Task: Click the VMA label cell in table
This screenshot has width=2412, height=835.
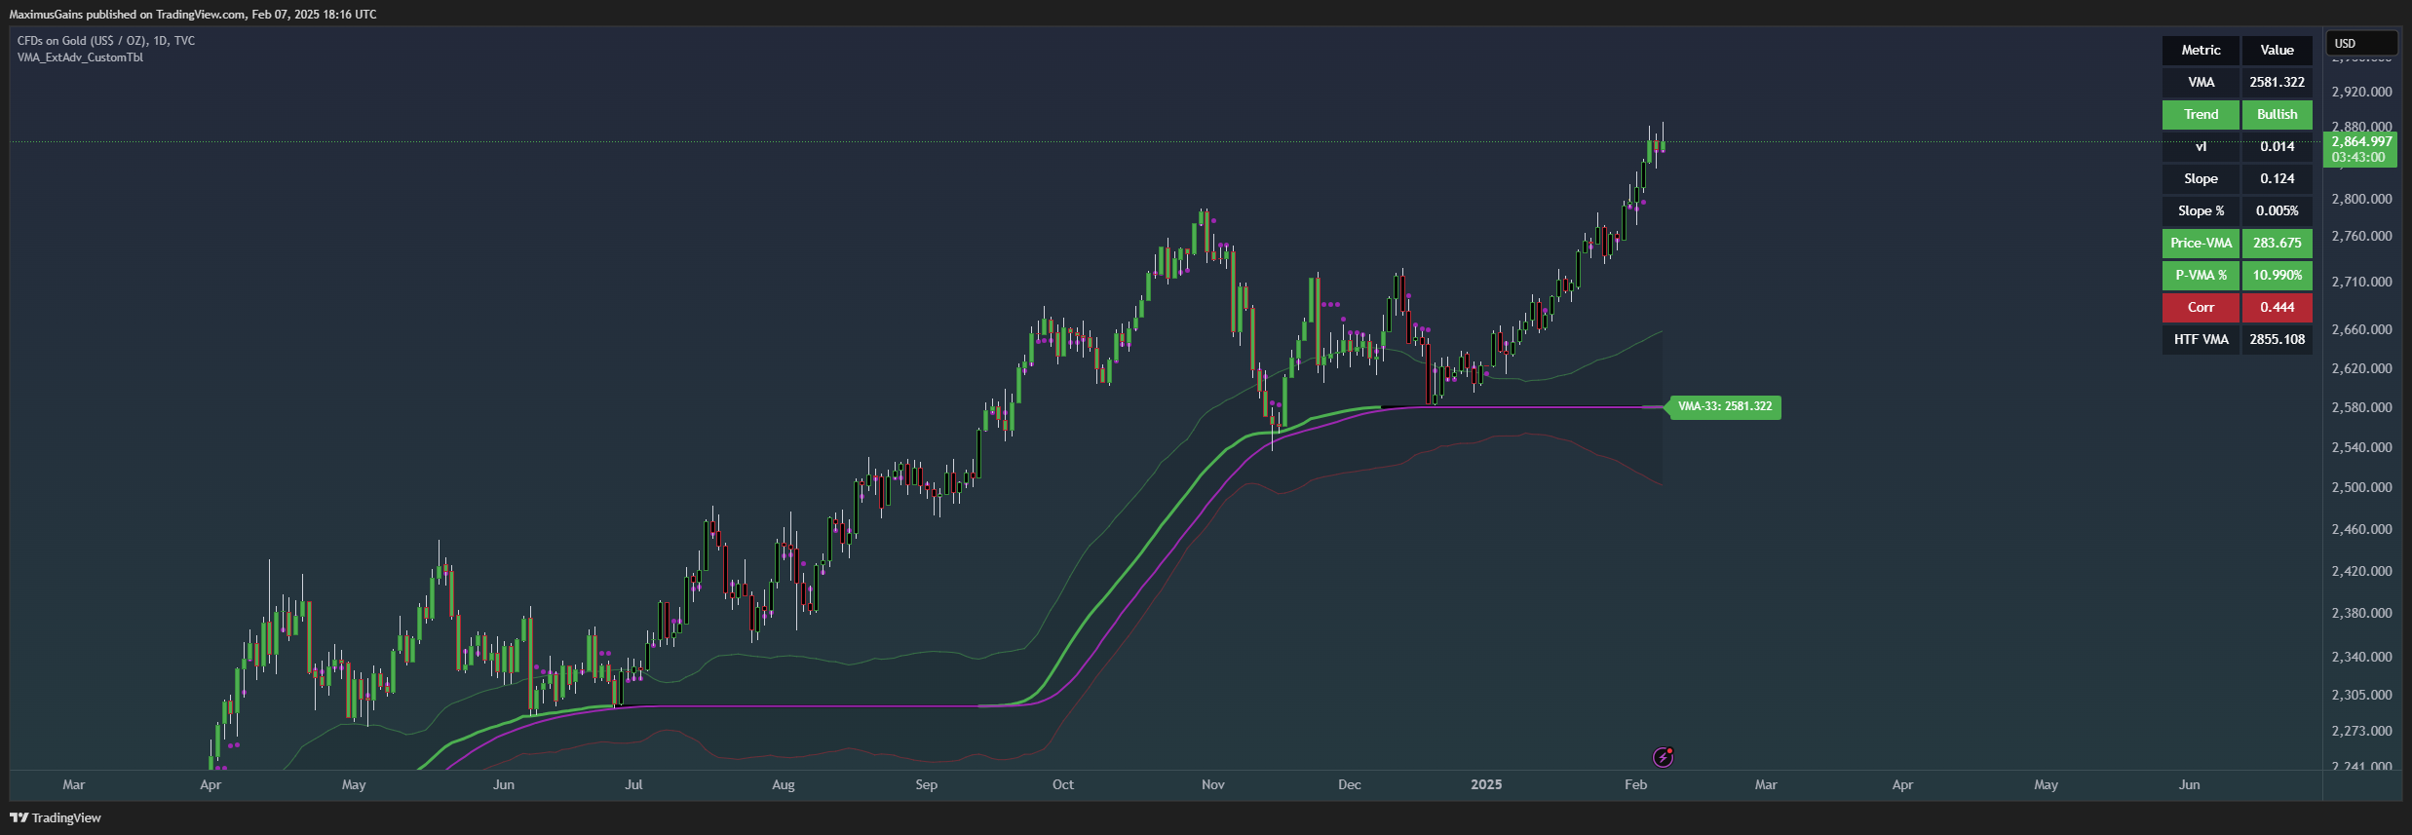Action: click(x=2201, y=82)
